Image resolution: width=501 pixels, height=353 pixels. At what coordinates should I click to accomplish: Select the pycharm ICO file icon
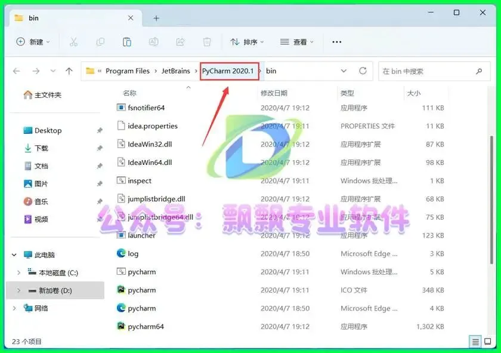(x=120, y=290)
